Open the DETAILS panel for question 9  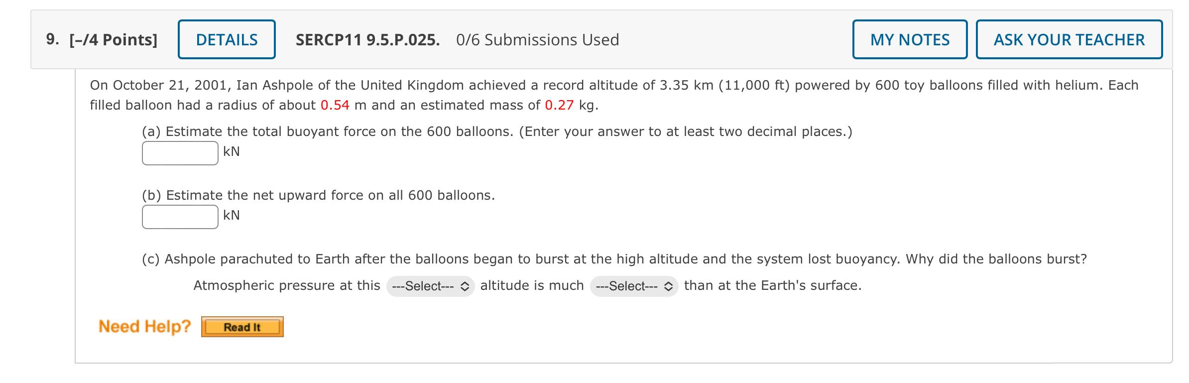click(x=226, y=39)
